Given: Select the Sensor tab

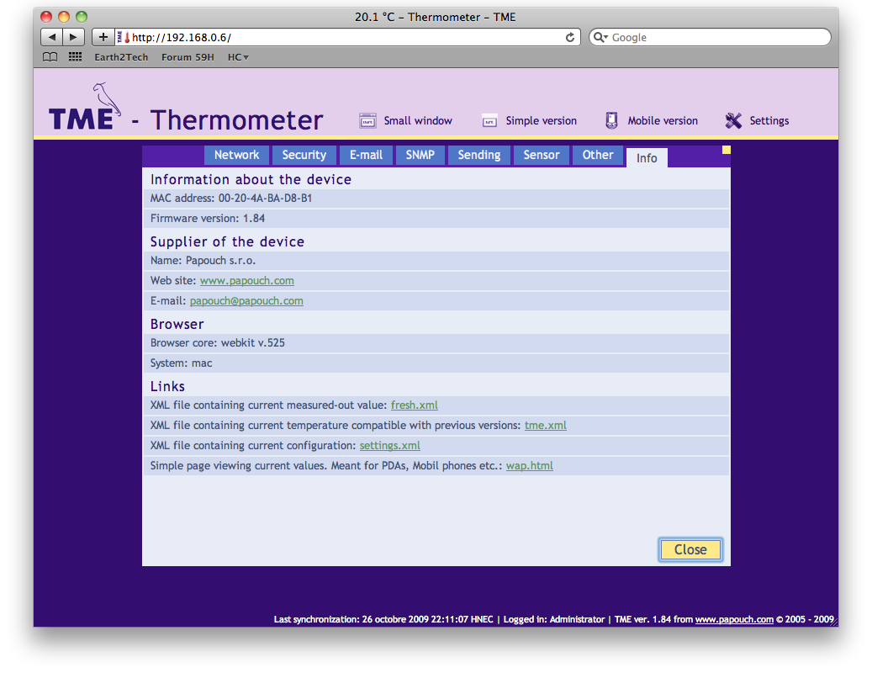Looking at the screenshot, I should click(x=541, y=155).
